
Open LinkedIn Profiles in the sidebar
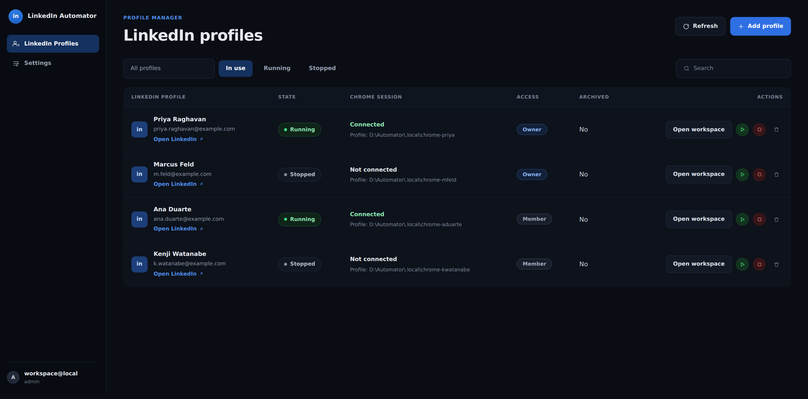[53, 44]
